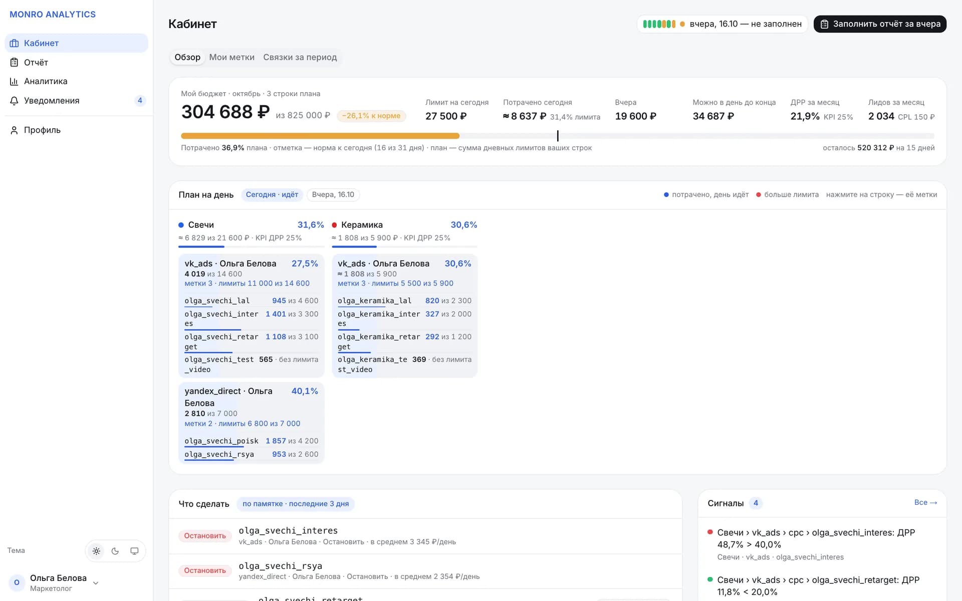962x601 pixels.
Task: Click the −26,1% к норме badge
Action: click(371, 116)
